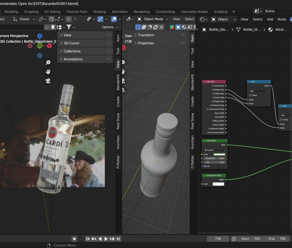
Task: Open the Object Mode dropdown
Action: coord(153,19)
